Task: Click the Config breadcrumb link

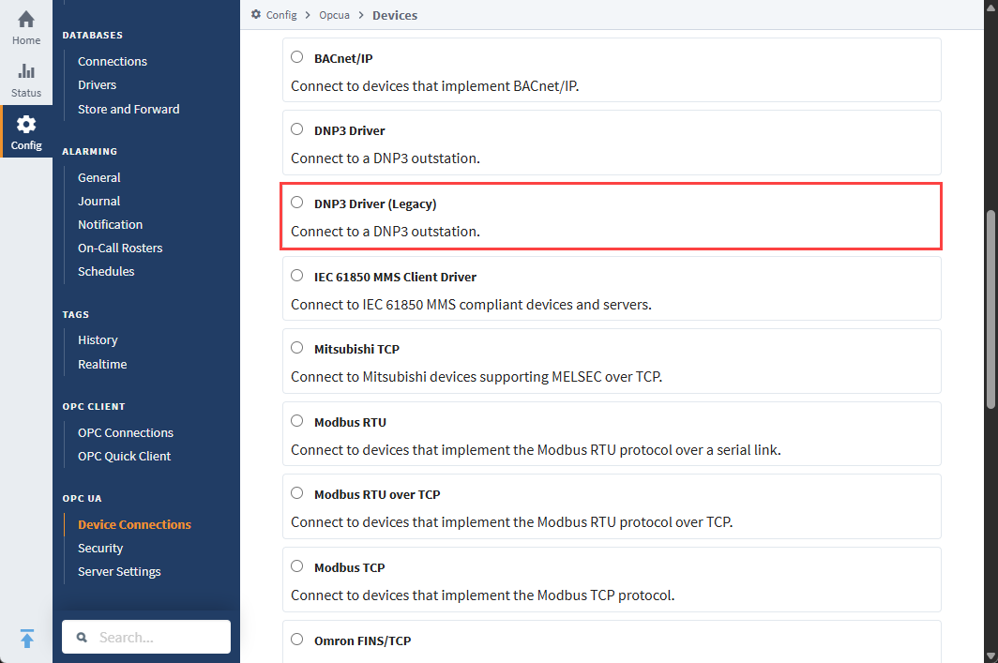Action: [x=281, y=15]
